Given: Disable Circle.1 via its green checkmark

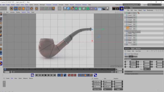Looking at the screenshot, I should point(137,38).
